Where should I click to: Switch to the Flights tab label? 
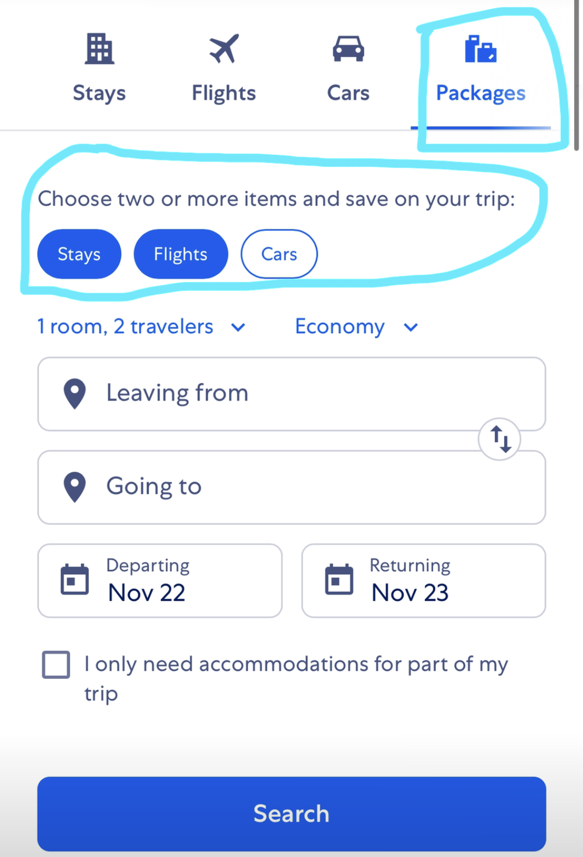[x=224, y=93]
